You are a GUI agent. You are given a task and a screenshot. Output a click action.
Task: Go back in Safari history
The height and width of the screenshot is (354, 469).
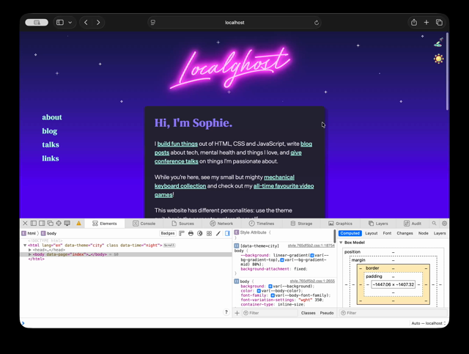(x=86, y=23)
